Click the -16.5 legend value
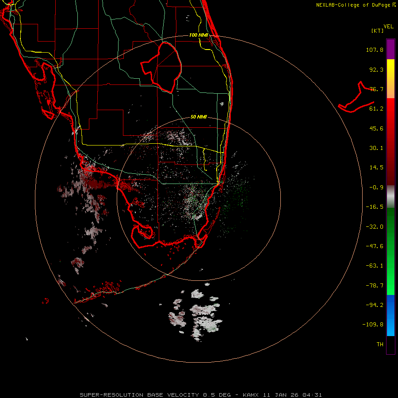Screen dimensions: 398x398 click(375, 207)
